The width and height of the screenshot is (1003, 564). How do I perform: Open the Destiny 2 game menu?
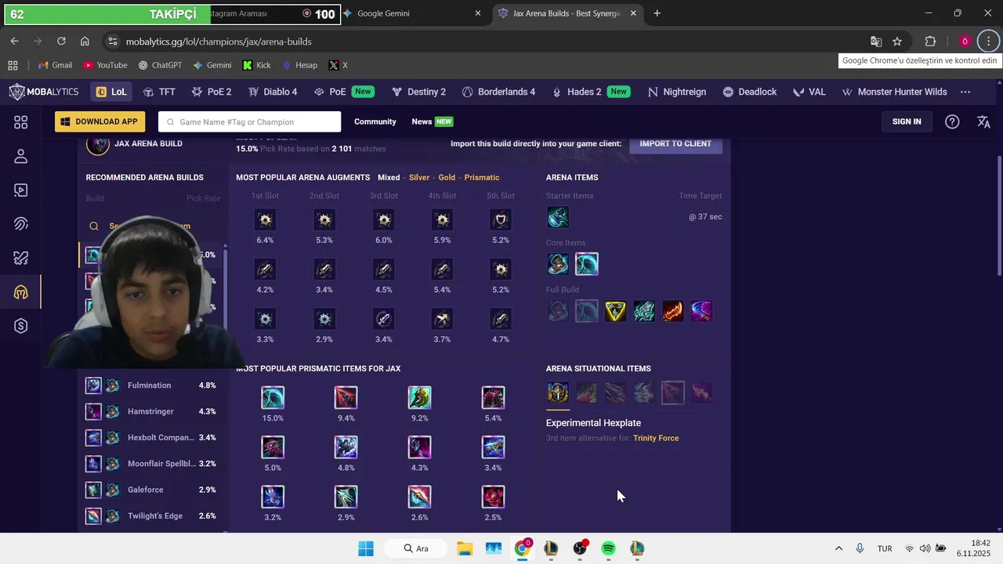click(418, 92)
